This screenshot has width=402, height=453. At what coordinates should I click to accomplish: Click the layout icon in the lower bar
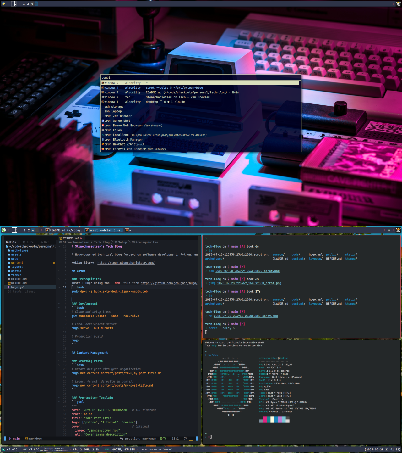click(x=14, y=230)
